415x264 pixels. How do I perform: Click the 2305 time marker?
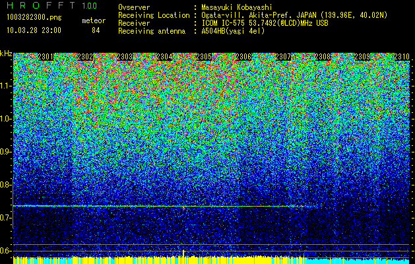click(204, 57)
